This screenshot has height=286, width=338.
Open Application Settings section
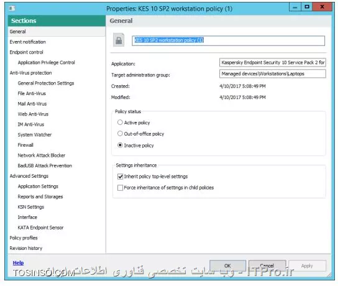(38, 187)
